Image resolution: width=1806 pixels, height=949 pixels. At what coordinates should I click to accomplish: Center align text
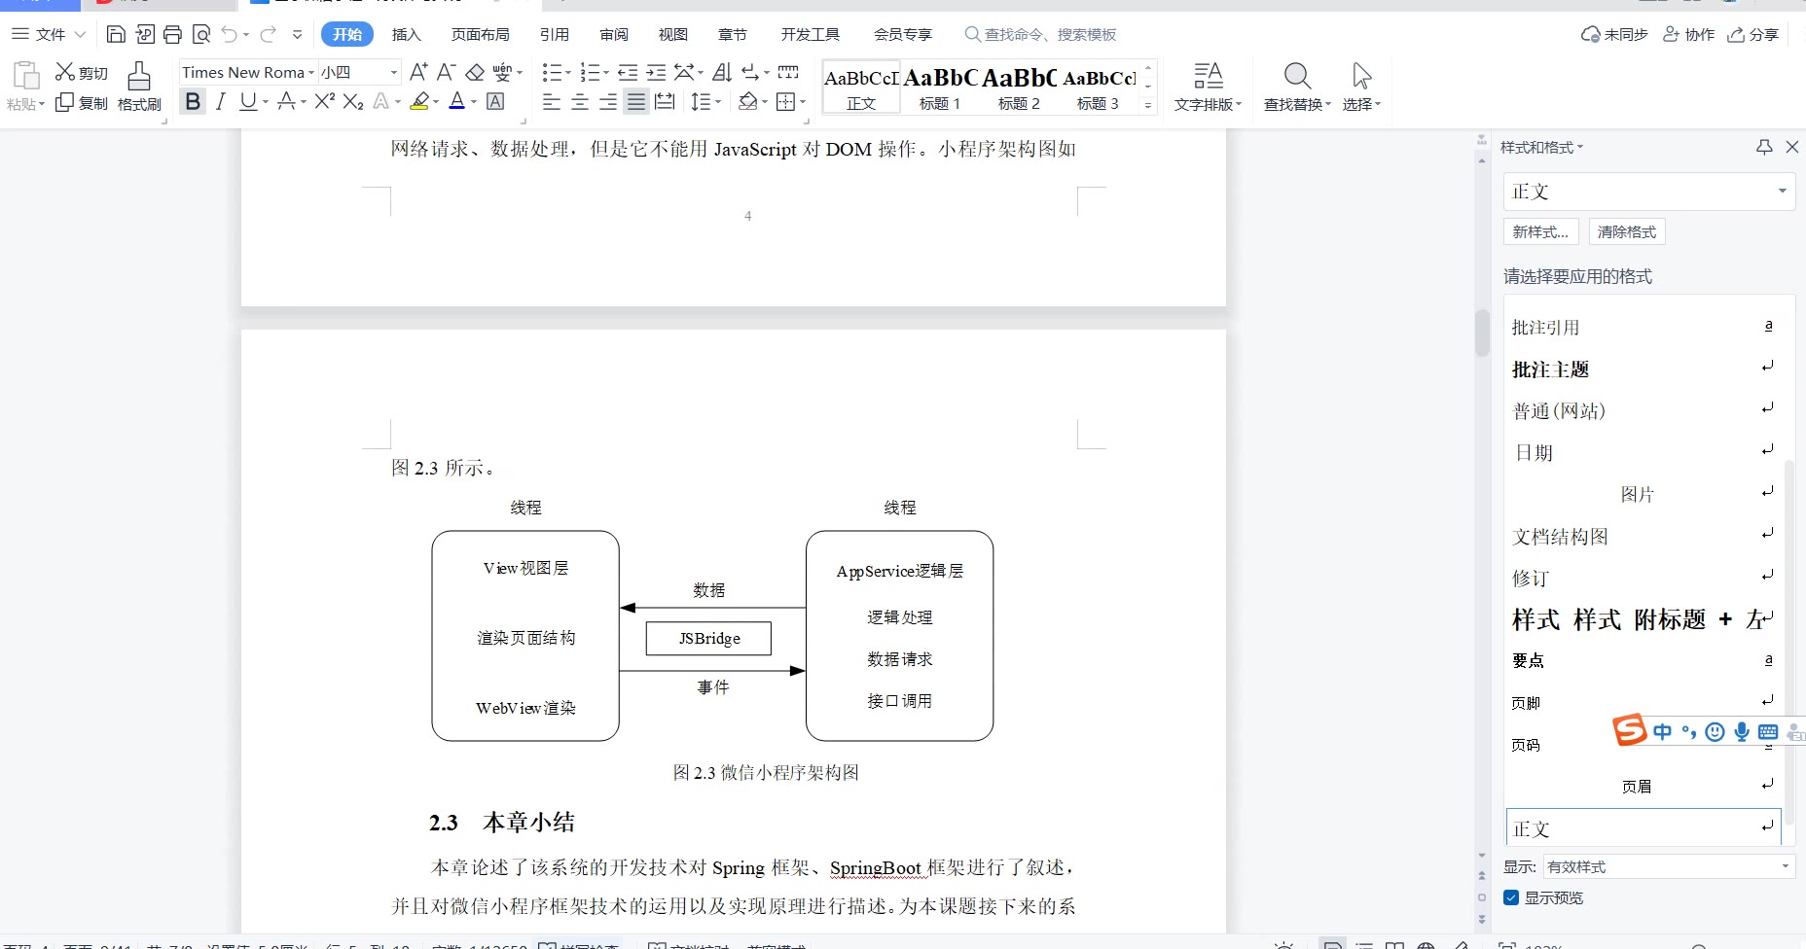[579, 101]
